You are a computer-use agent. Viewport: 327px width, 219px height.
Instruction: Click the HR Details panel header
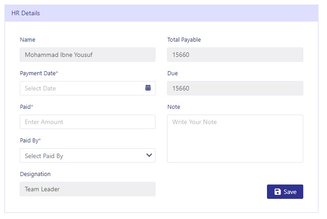(x=161, y=13)
